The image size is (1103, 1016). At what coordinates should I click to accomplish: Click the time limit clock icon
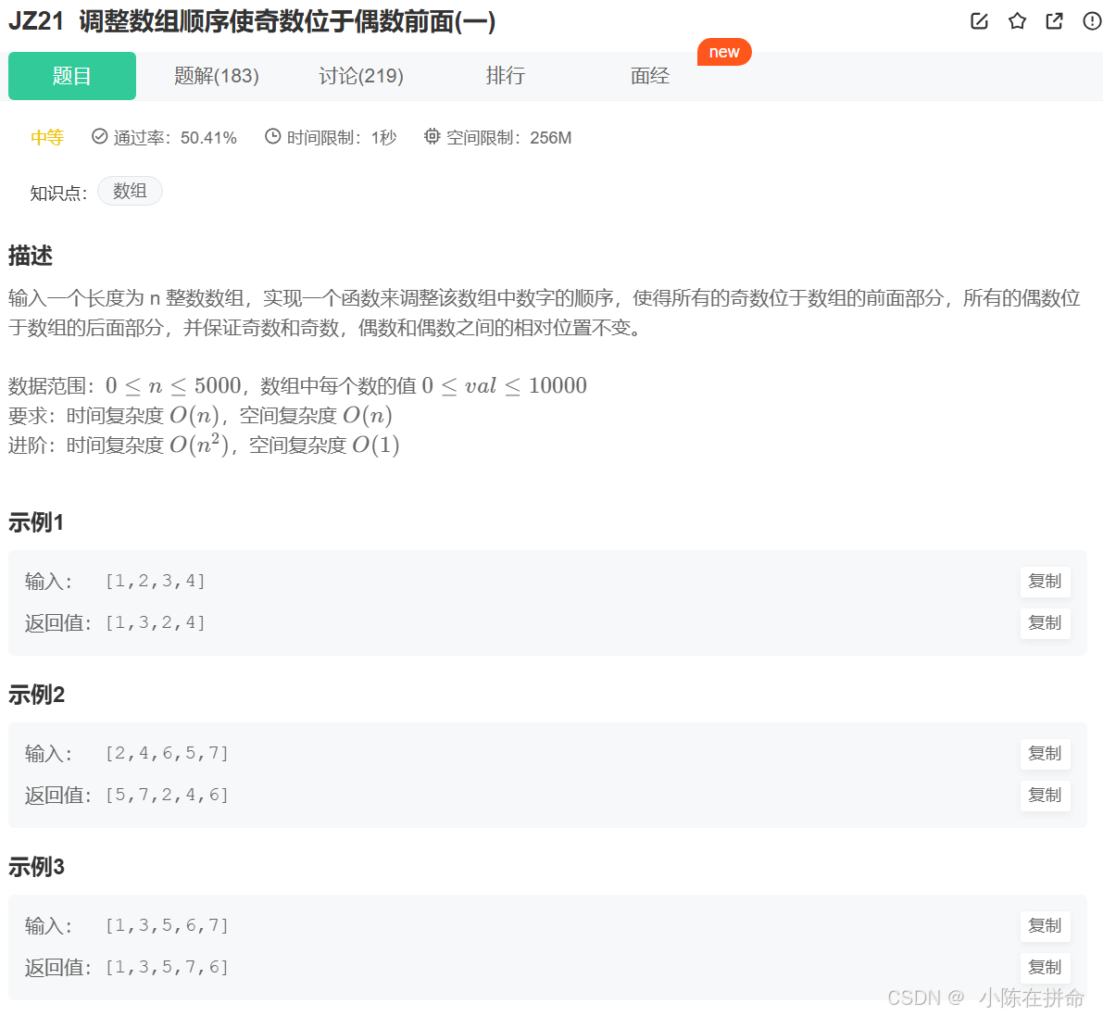click(273, 136)
